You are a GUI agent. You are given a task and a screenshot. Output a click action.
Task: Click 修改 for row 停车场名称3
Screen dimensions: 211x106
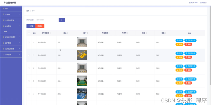(x=179, y=70)
